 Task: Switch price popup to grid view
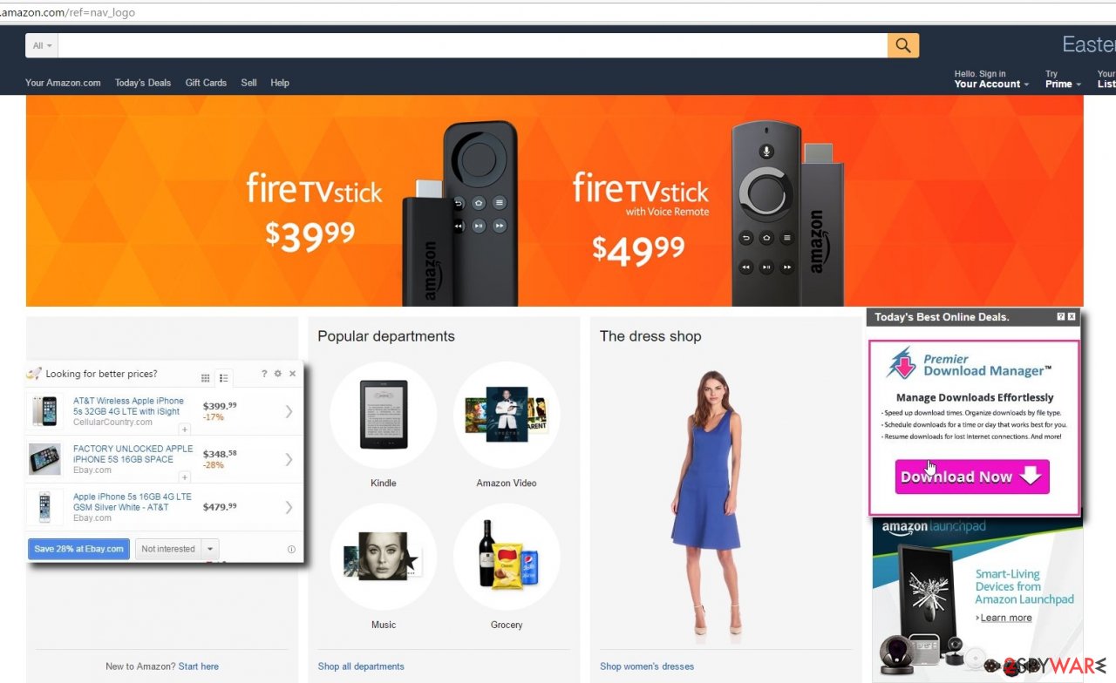click(206, 378)
